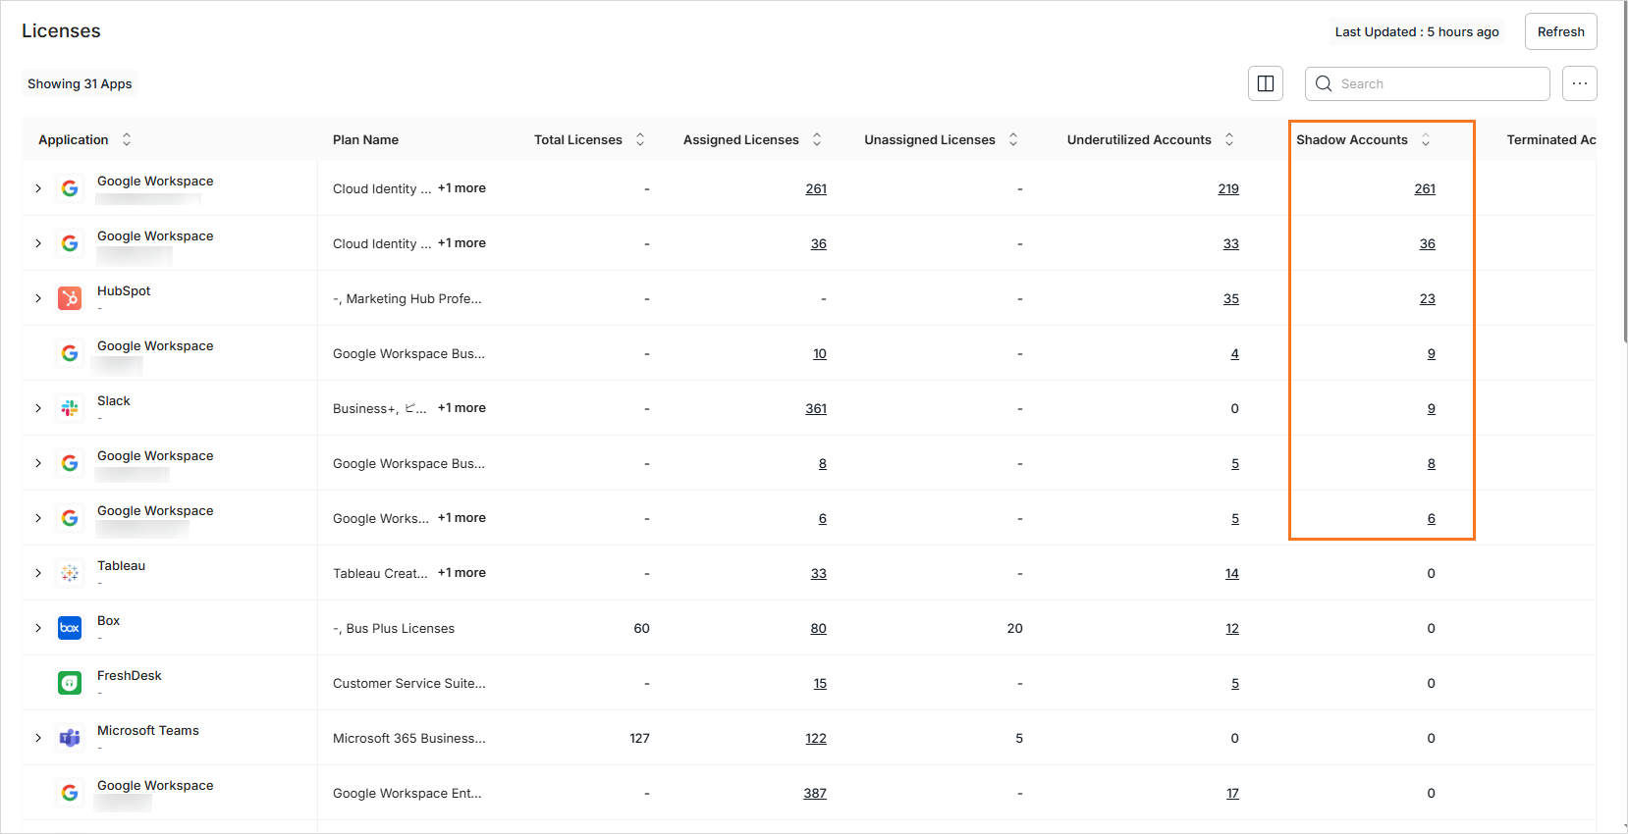
Task: Sort by Application column arrows
Action: click(x=127, y=139)
